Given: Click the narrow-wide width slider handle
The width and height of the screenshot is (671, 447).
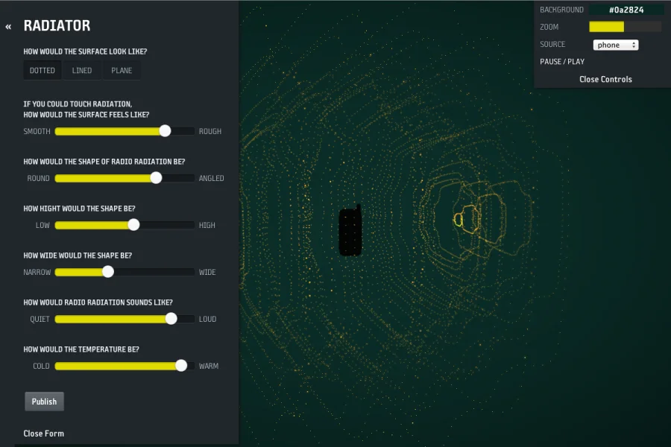Looking at the screenshot, I should coord(108,272).
